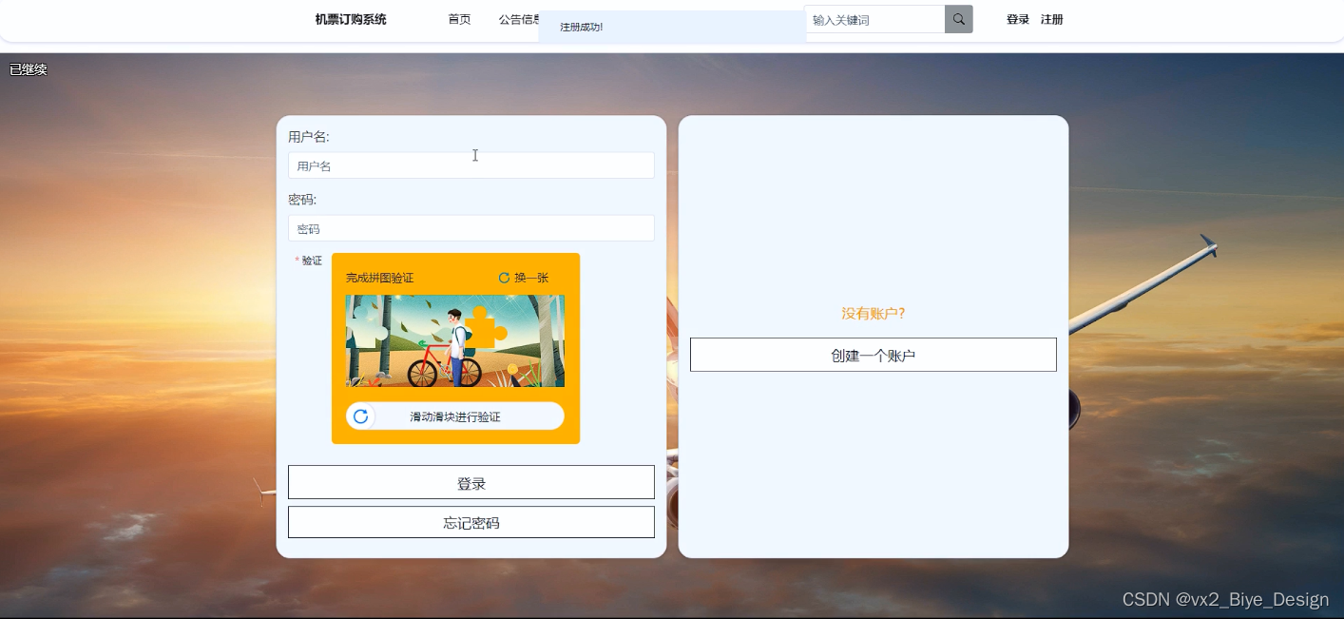The width and height of the screenshot is (1344, 619).
Task: Click the 注册成功! notification message
Action: (x=581, y=27)
